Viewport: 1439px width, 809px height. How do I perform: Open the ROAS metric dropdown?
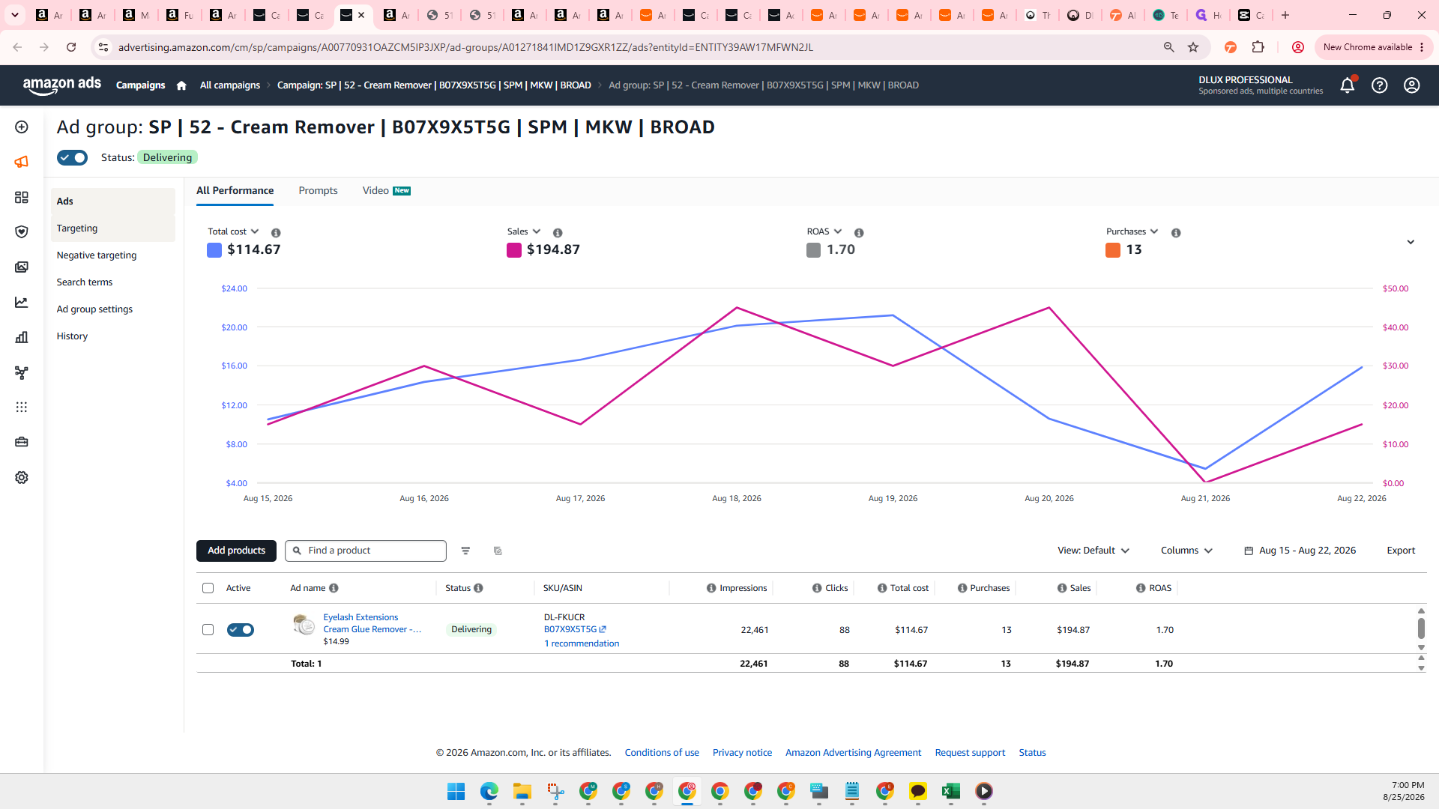click(x=824, y=231)
